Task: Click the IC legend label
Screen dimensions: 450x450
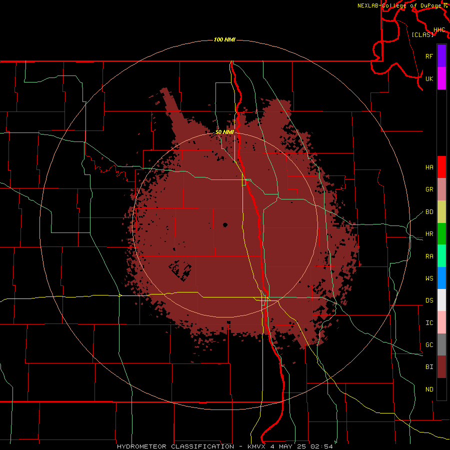Action: pyautogui.click(x=429, y=323)
